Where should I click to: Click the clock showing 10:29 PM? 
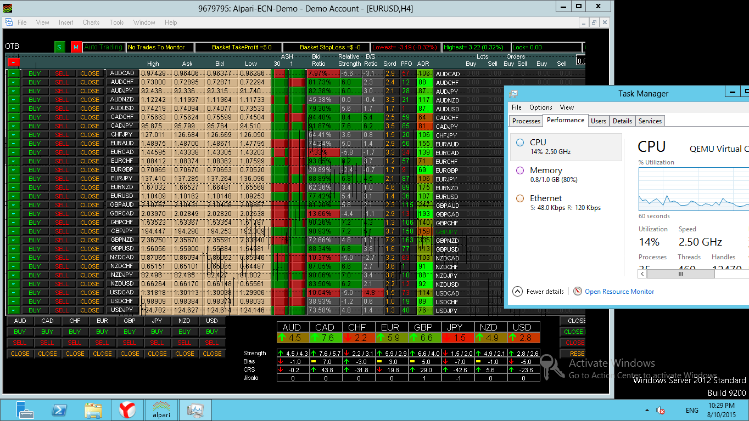[x=722, y=405]
